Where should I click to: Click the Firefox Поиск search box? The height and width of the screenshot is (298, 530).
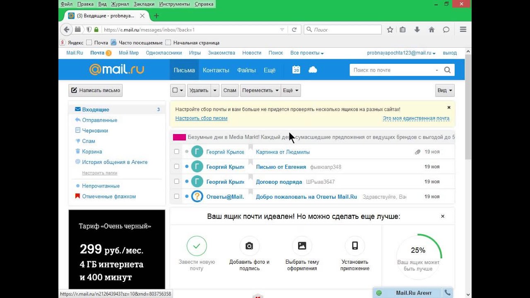[343, 30]
